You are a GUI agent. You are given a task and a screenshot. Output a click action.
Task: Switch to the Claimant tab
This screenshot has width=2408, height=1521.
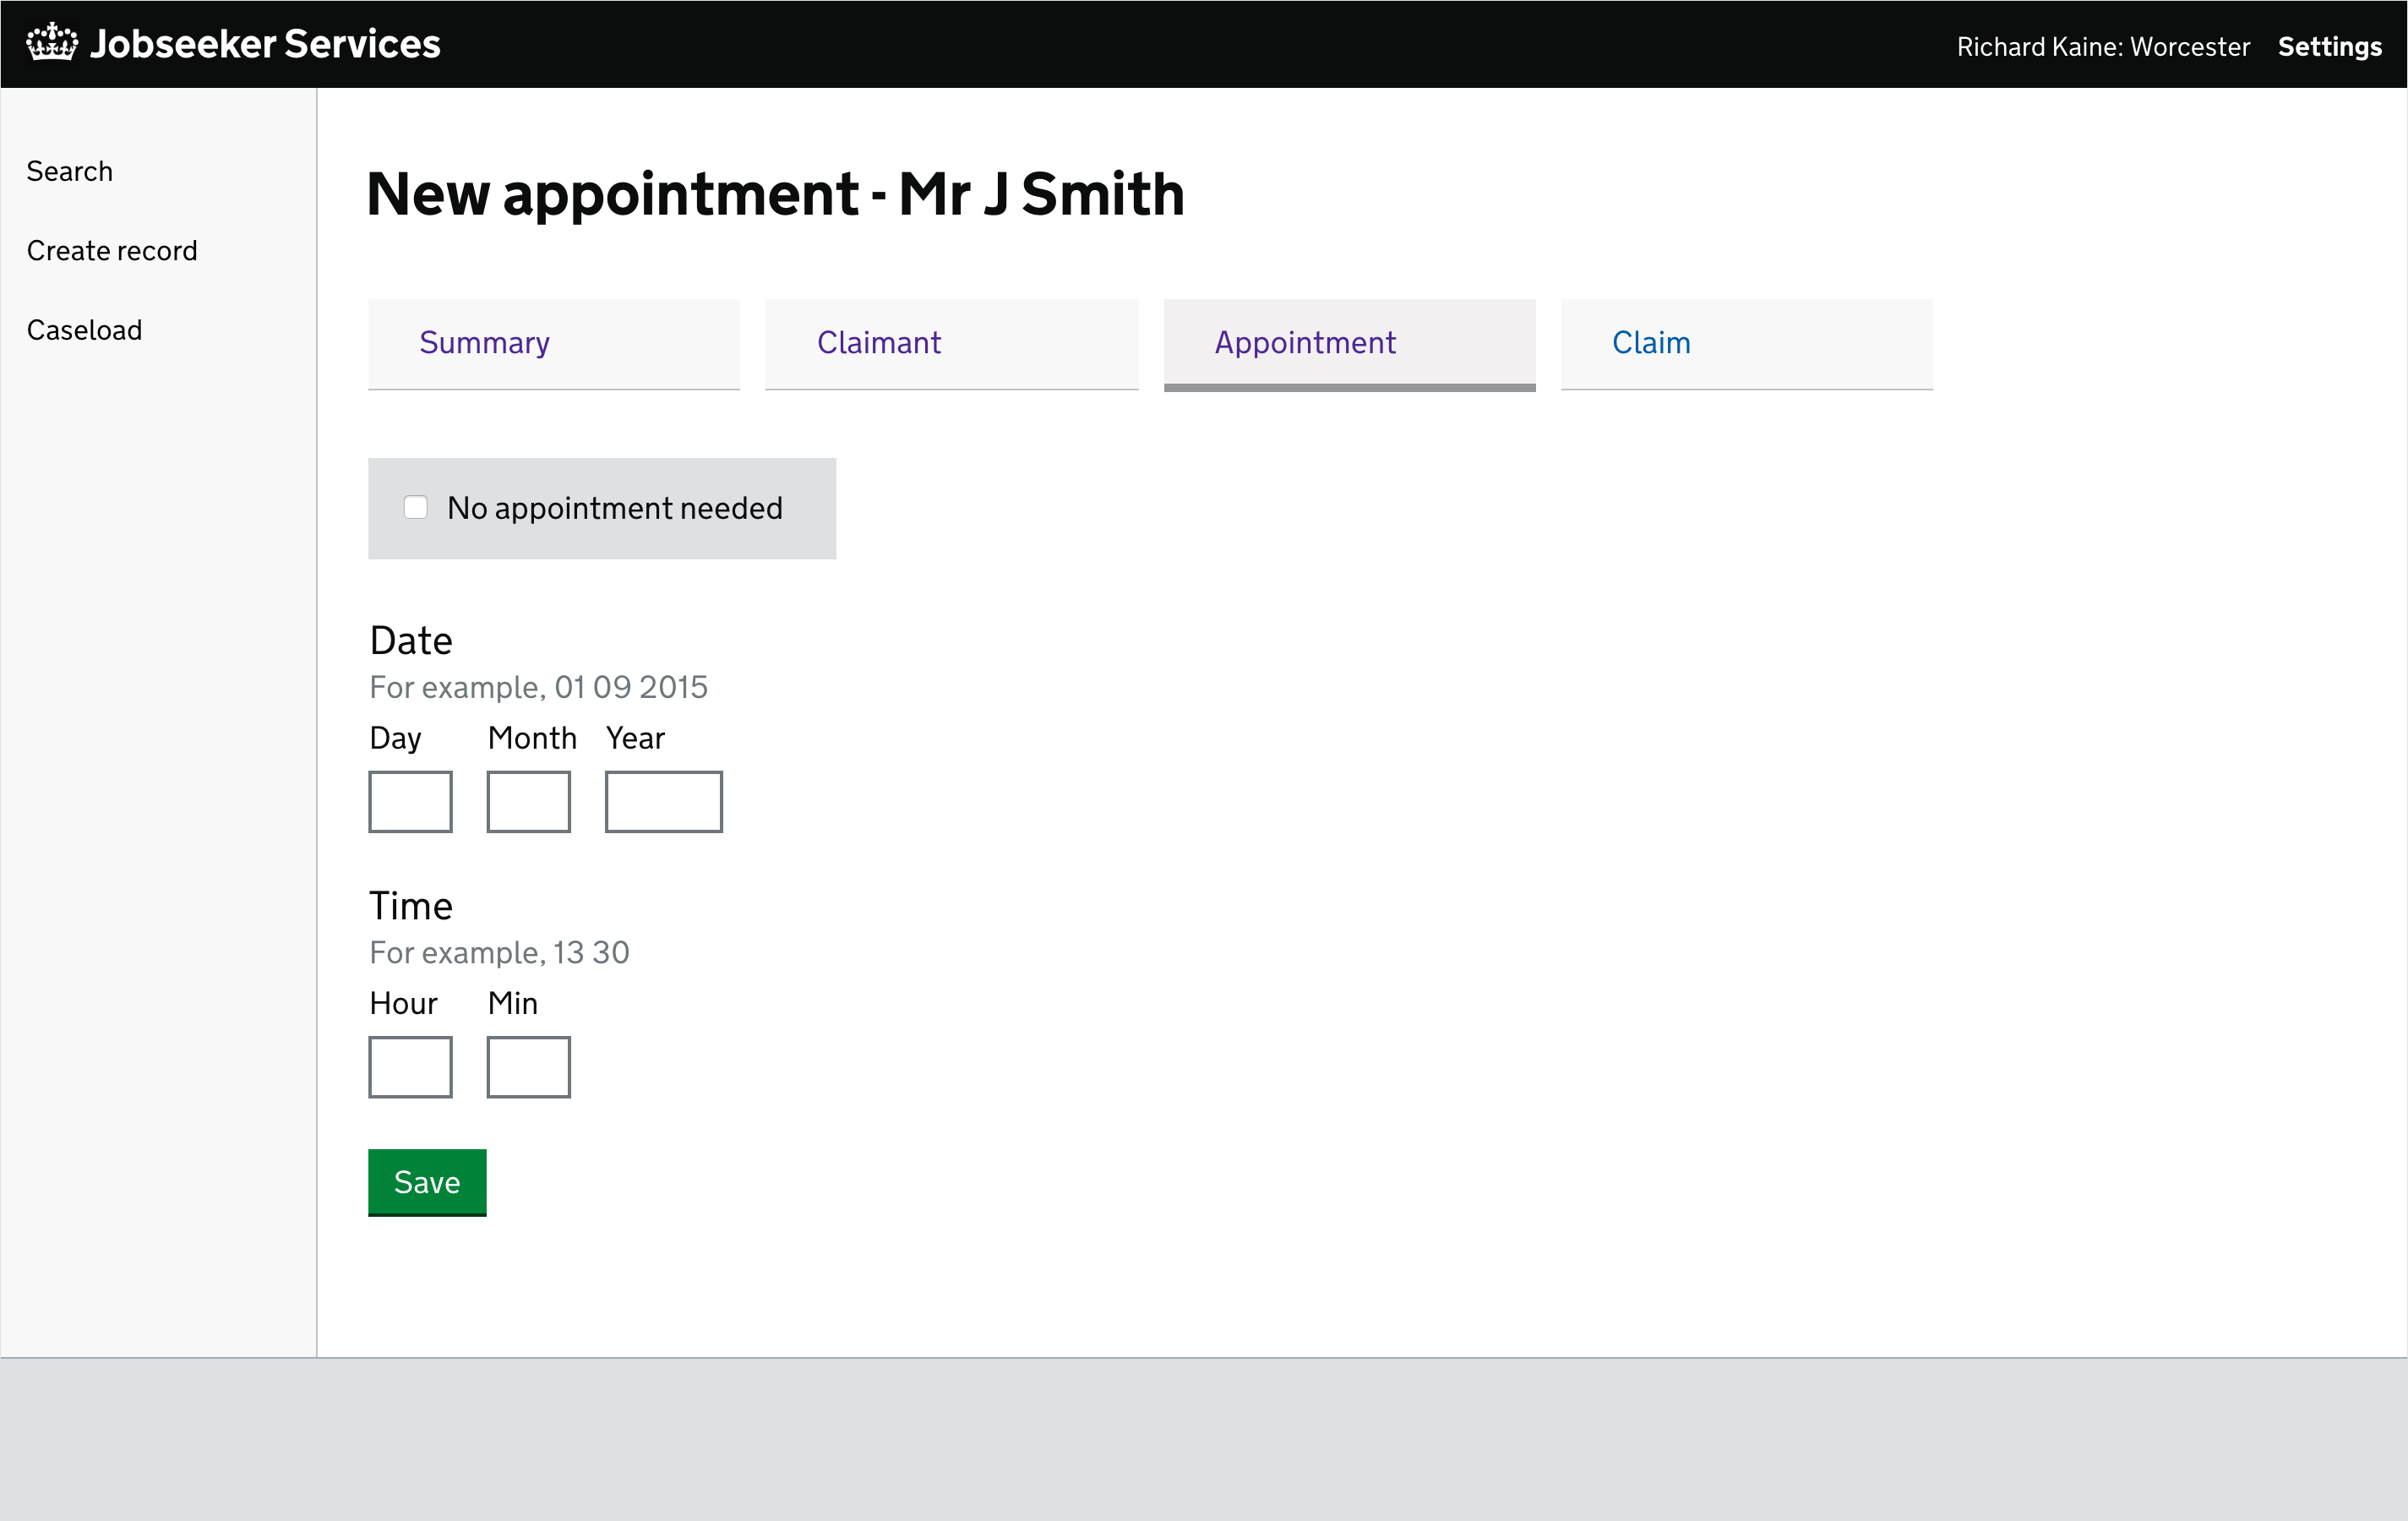coord(879,343)
